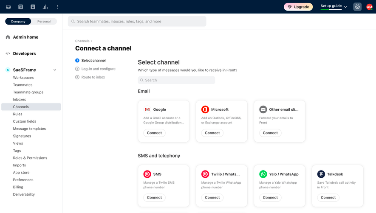Screen dimensions: 376x213
Task: Open Admin home in sidebar
Action: click(25, 37)
